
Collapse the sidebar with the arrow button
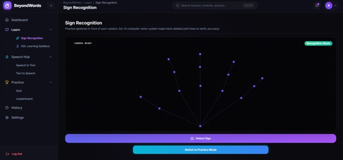coord(51,6)
